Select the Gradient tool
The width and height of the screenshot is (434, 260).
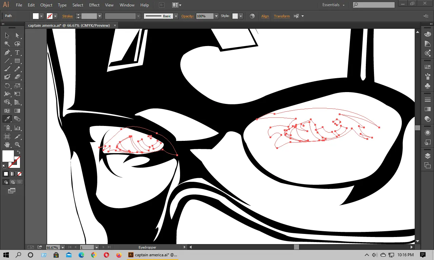pos(17,111)
